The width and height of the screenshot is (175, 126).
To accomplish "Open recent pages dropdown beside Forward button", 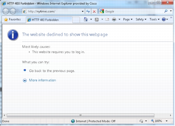I will pos(18,11).
